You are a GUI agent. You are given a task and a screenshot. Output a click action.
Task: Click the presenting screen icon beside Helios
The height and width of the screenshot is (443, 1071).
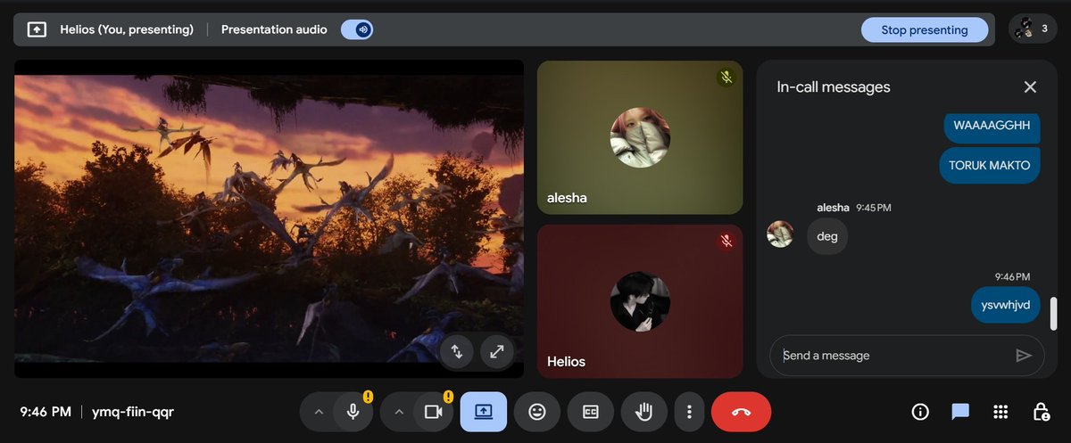click(37, 29)
